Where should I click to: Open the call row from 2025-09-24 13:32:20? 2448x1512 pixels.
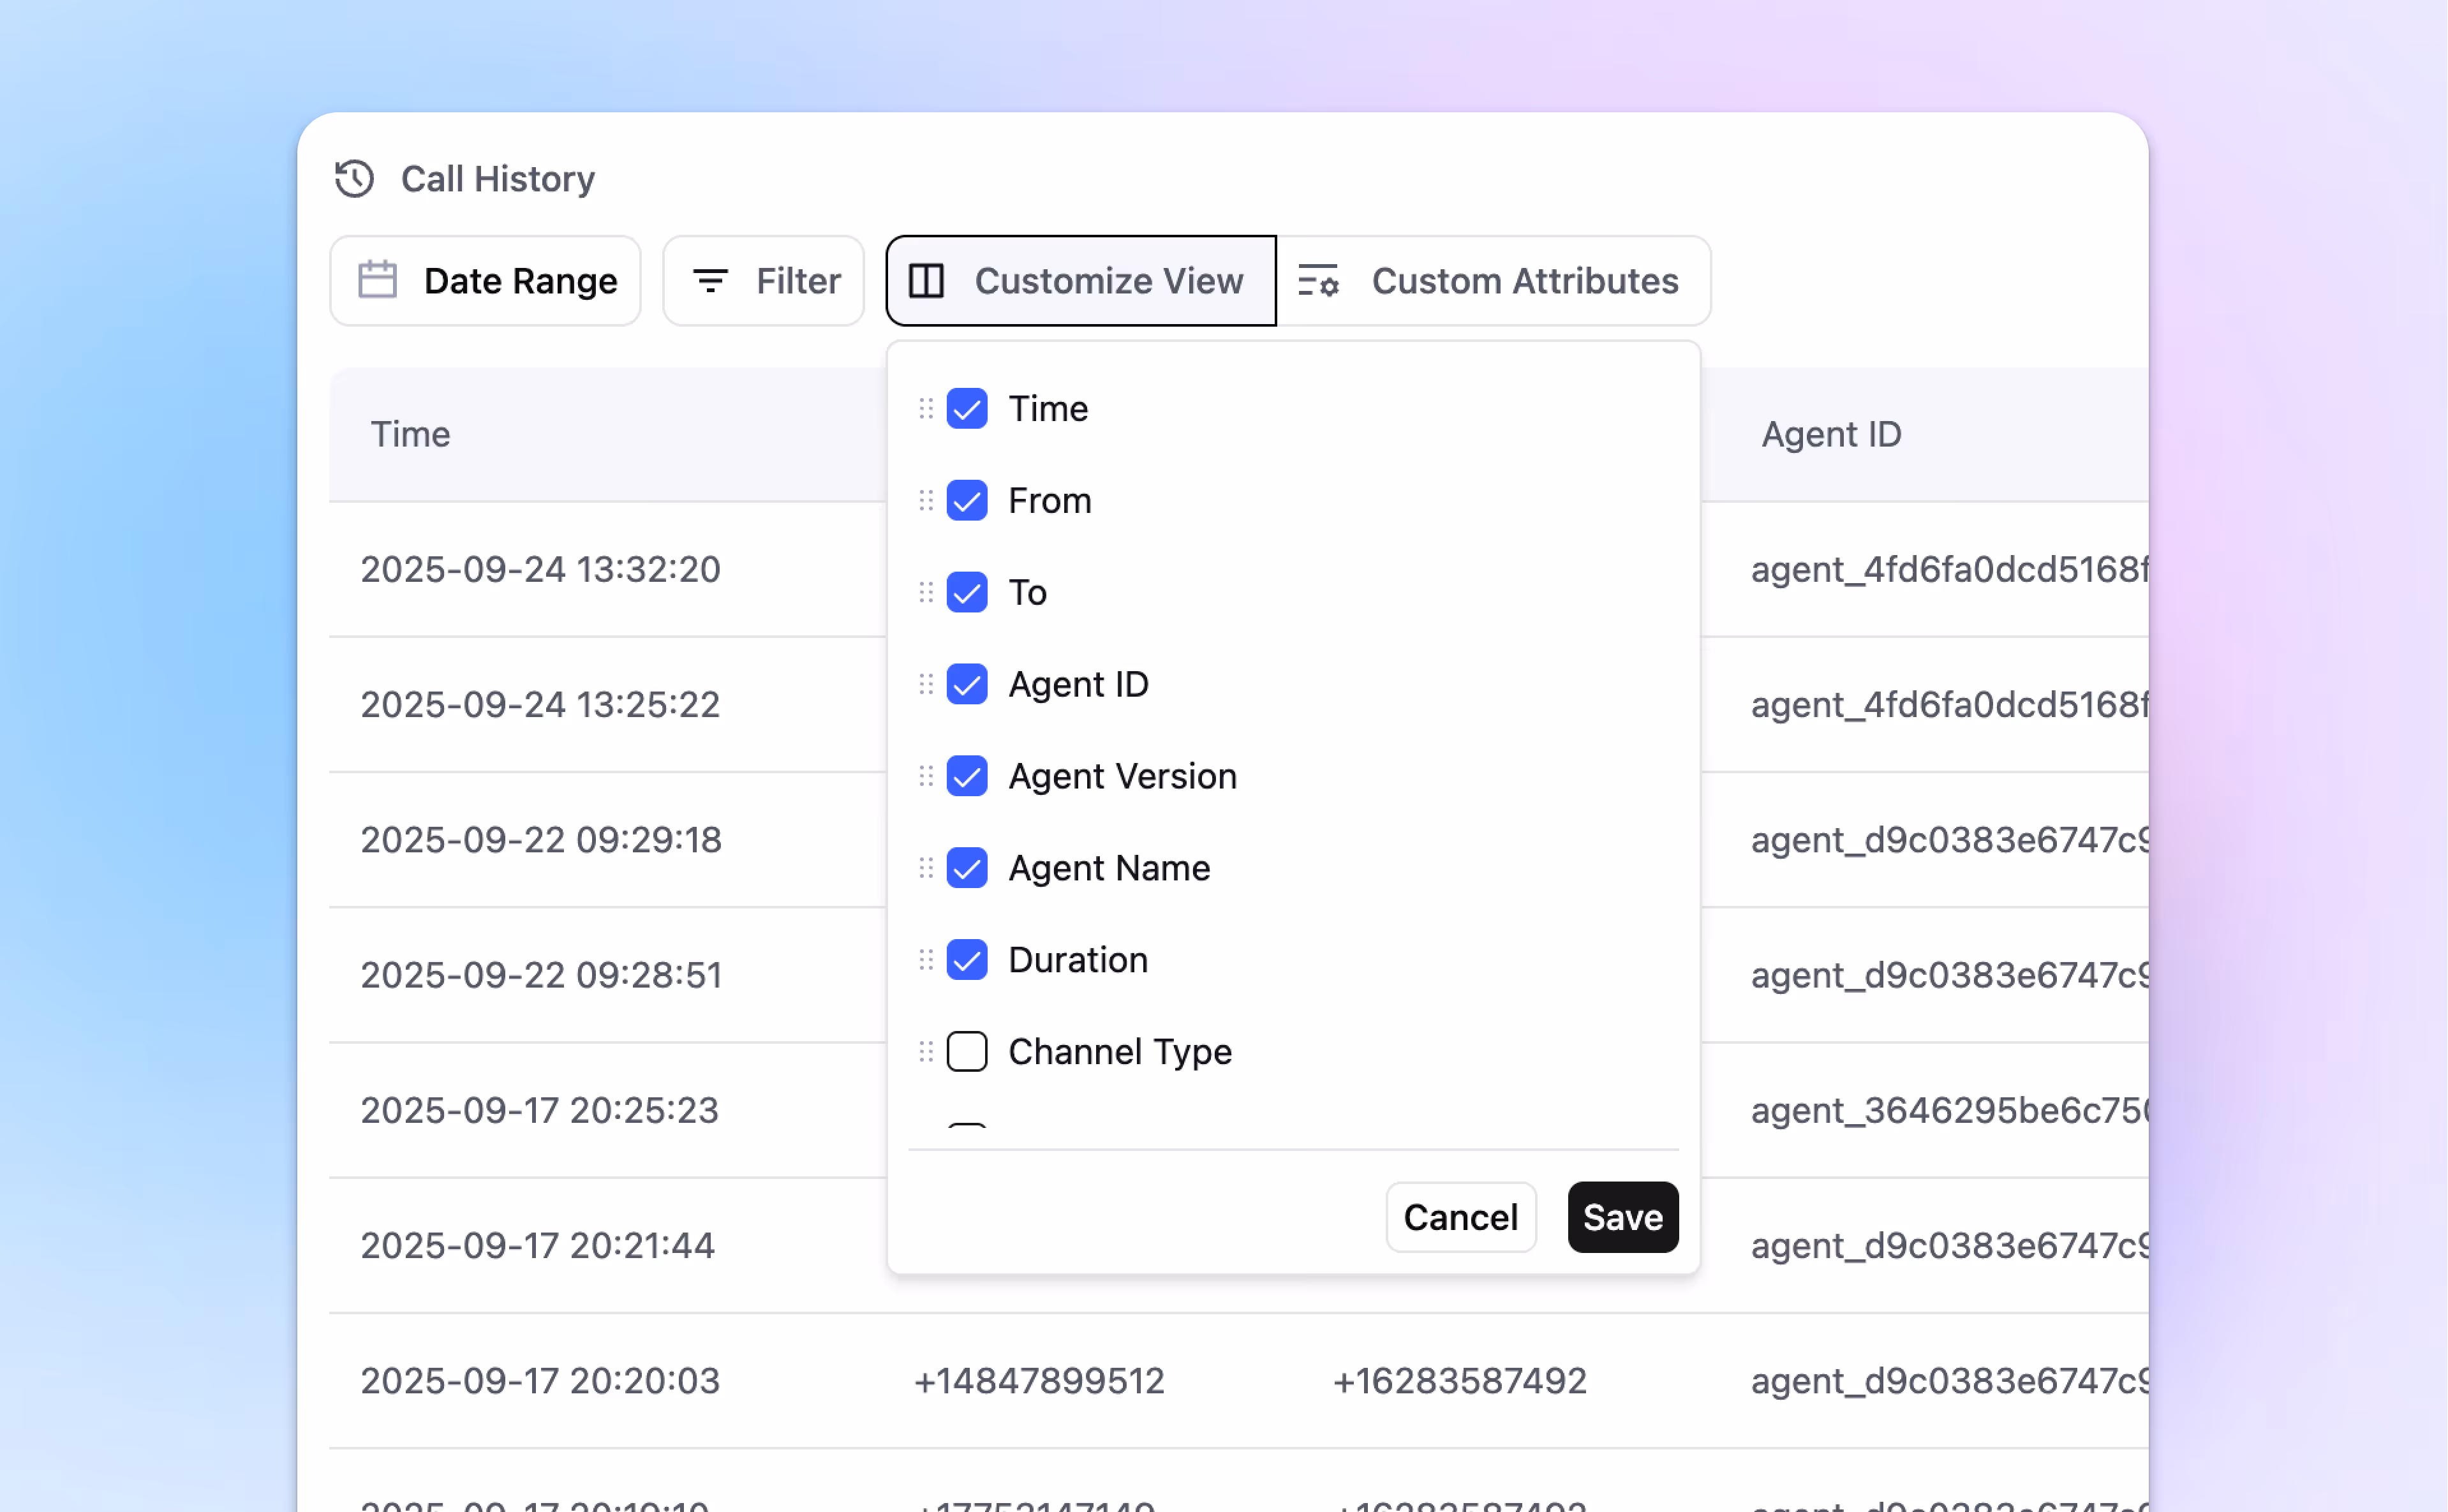point(540,569)
